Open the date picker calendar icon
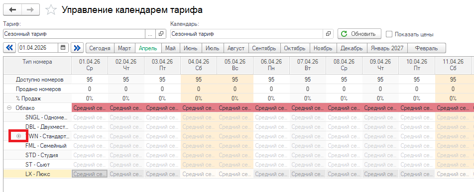 coord(63,48)
